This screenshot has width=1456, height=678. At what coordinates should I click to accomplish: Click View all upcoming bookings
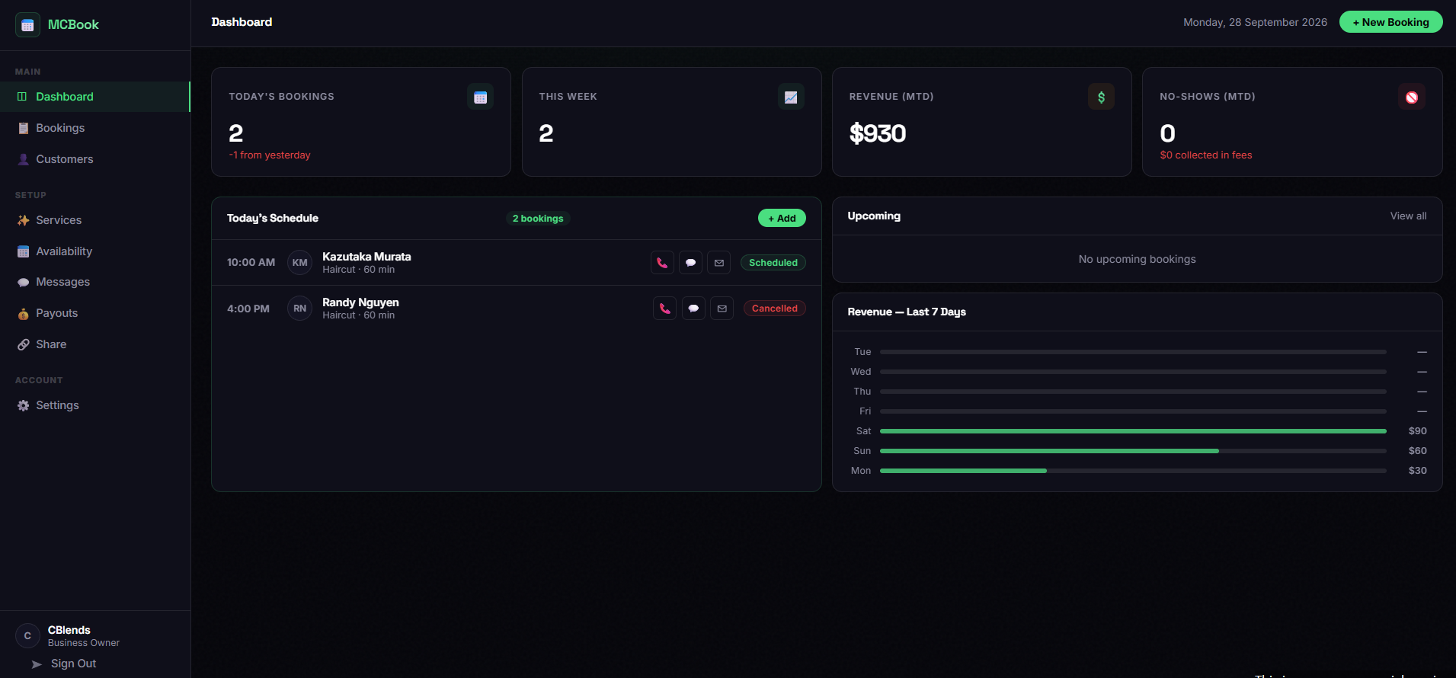(1408, 216)
